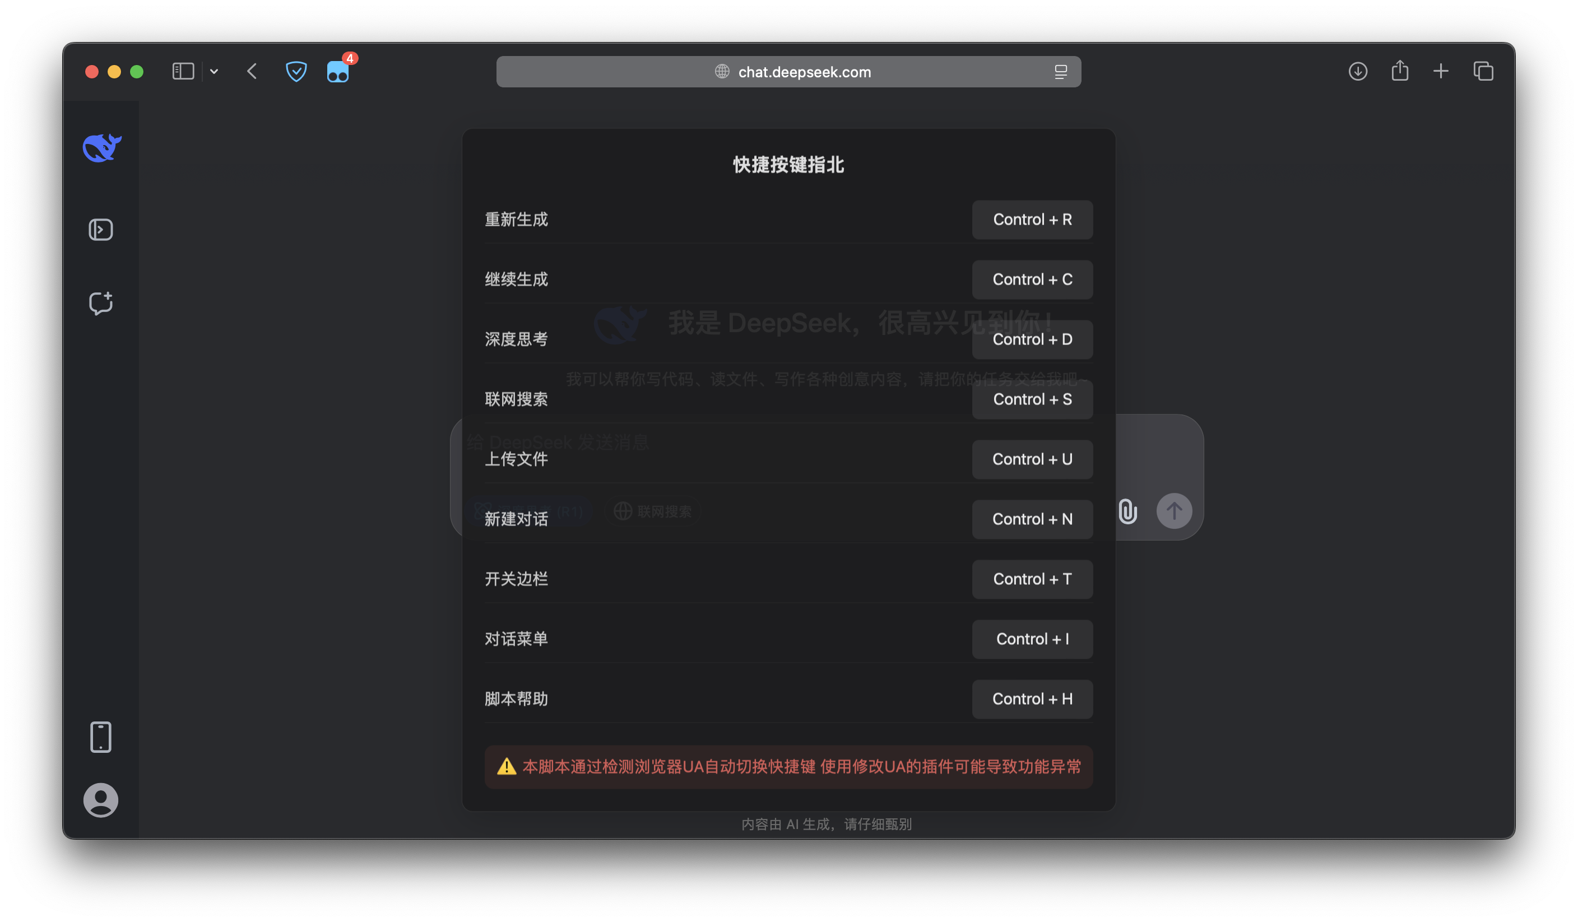Open the shield privacy extension icon
This screenshot has height=922, width=1578.
296,71
